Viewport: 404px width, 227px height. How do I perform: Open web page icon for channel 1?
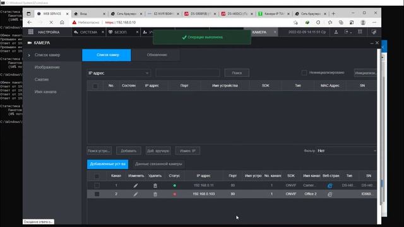click(330, 185)
